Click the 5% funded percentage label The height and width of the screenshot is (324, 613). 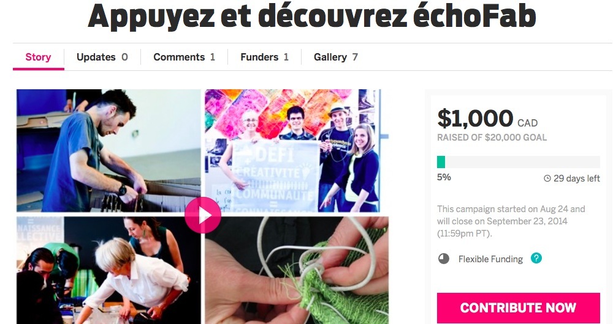(444, 177)
